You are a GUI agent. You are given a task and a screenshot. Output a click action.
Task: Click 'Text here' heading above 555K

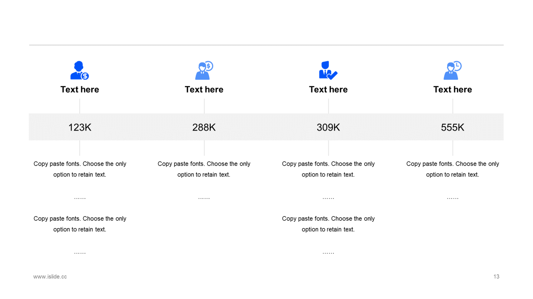pyautogui.click(x=453, y=89)
